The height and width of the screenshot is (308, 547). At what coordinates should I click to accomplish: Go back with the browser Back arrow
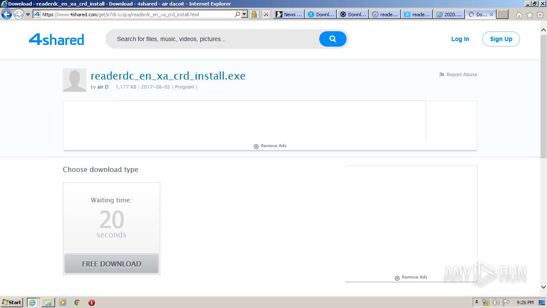click(x=6, y=14)
